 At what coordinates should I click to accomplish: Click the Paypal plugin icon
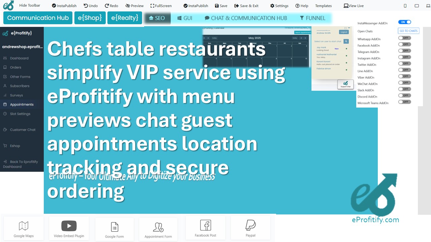point(251,226)
